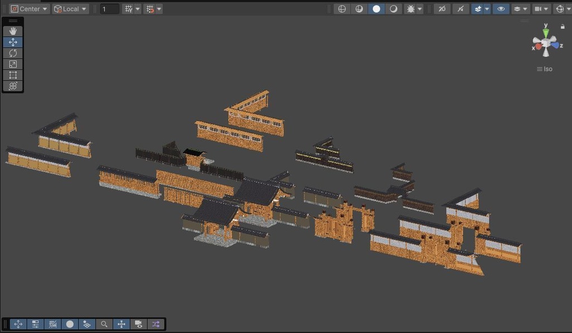Image resolution: width=572 pixels, height=333 pixels.
Task: Click the blue Z axis on orientation gizmo
Action: pyautogui.click(x=555, y=45)
